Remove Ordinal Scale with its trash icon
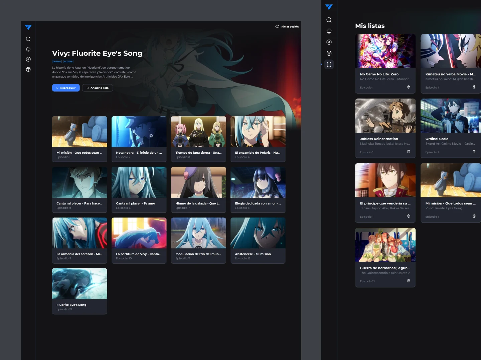The image size is (481, 360). (x=474, y=152)
